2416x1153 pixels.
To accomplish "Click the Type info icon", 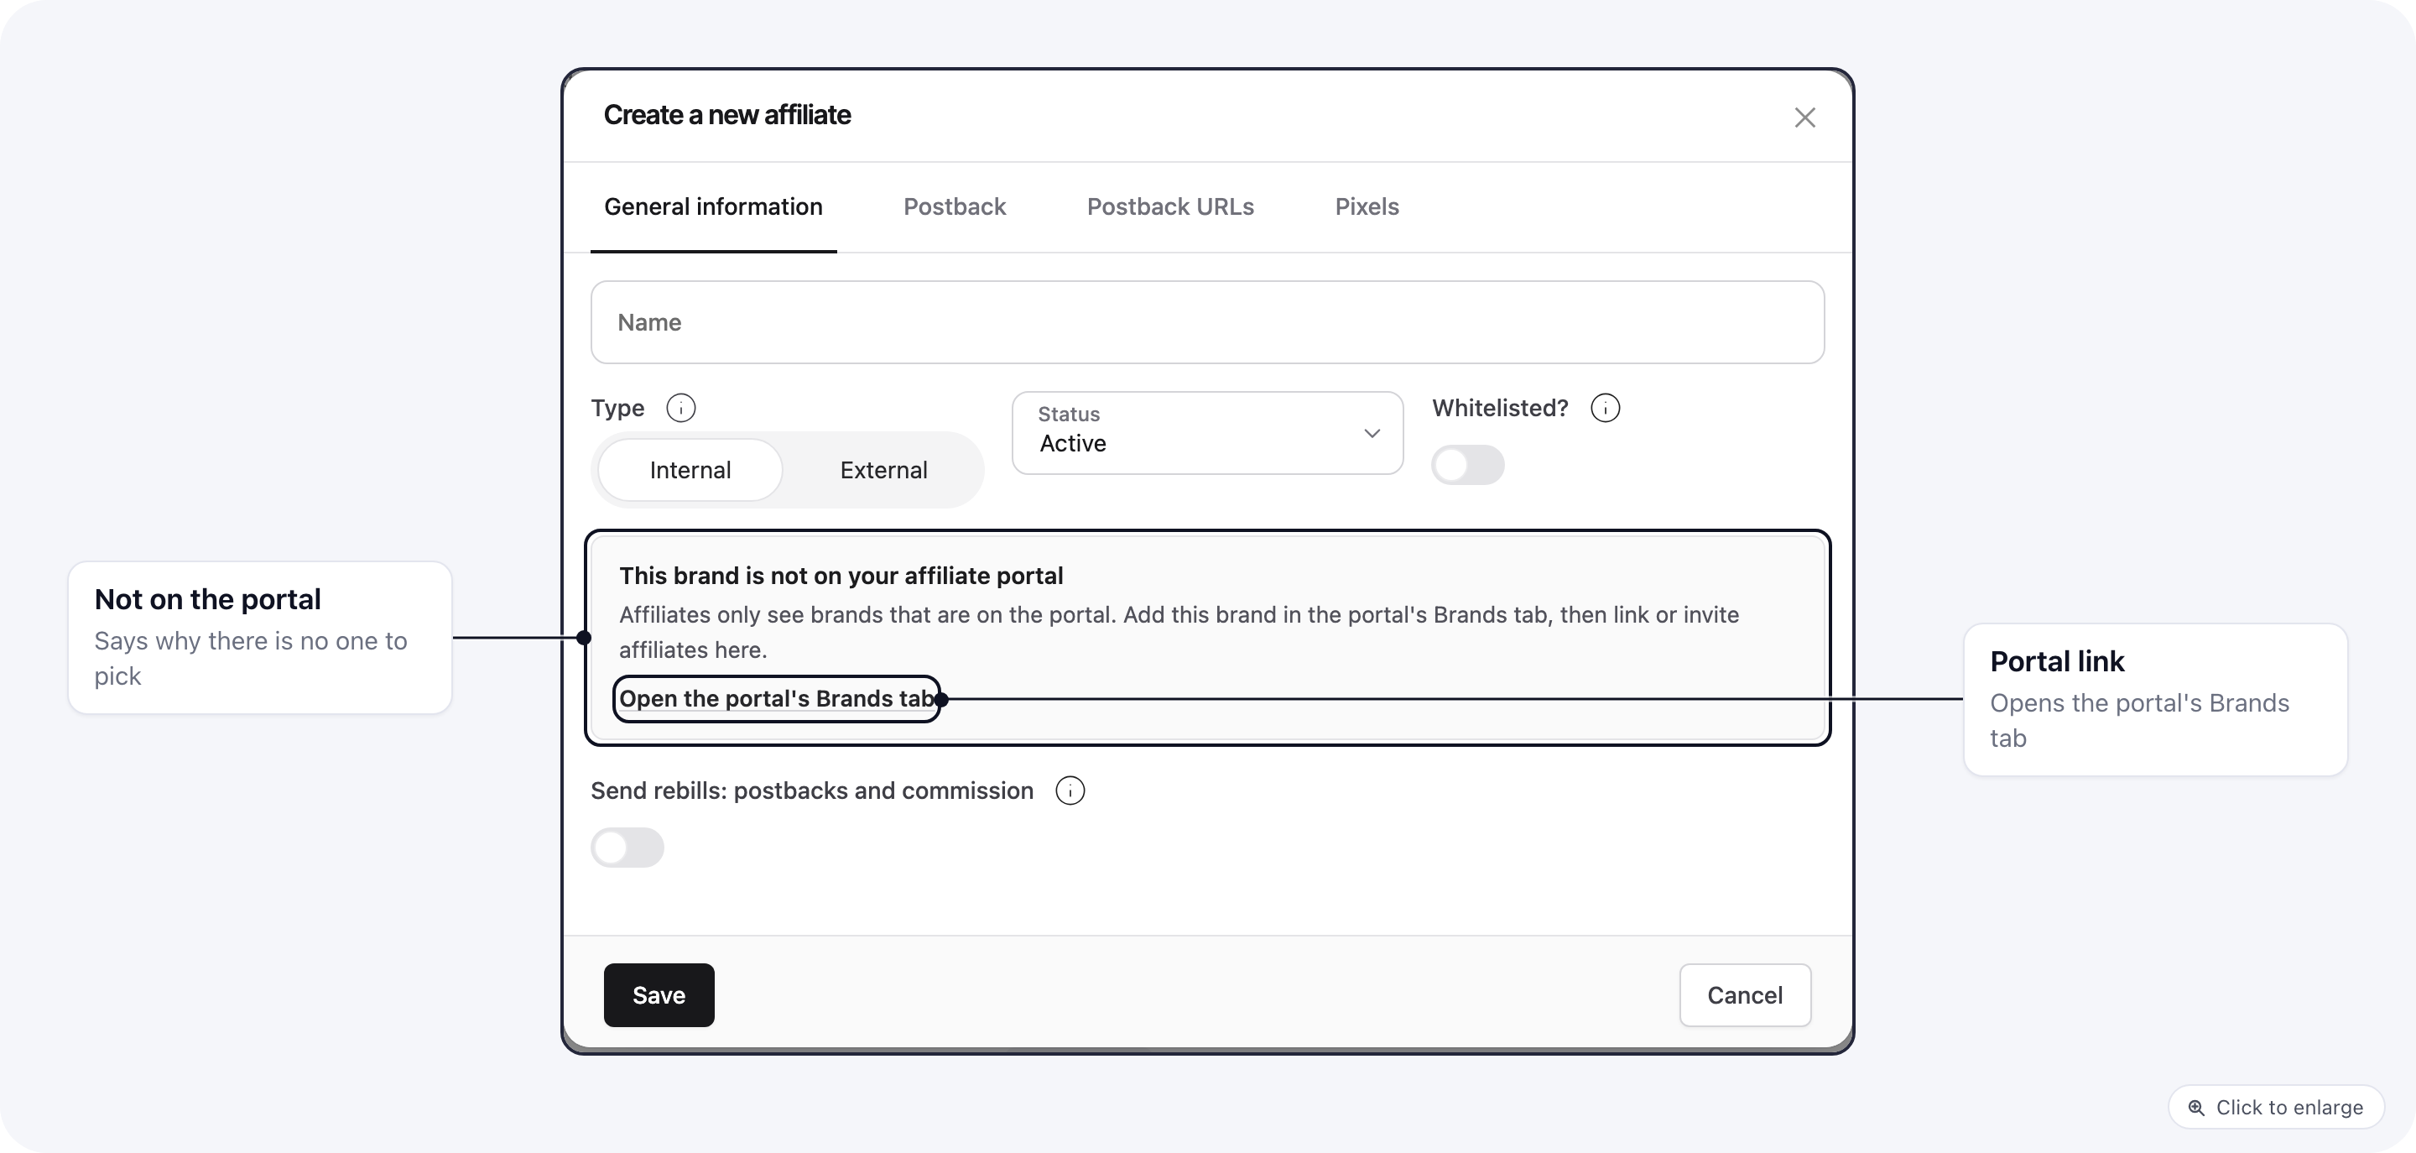I will coord(681,408).
